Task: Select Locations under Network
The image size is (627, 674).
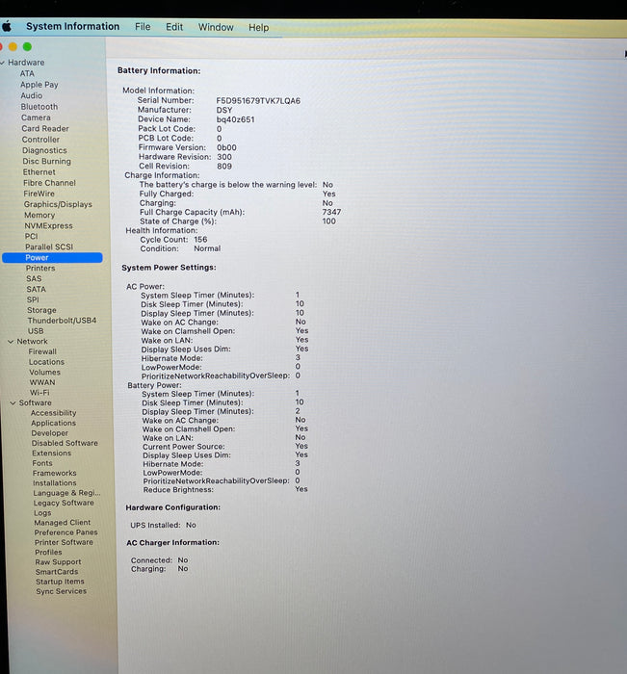Action: [x=46, y=362]
